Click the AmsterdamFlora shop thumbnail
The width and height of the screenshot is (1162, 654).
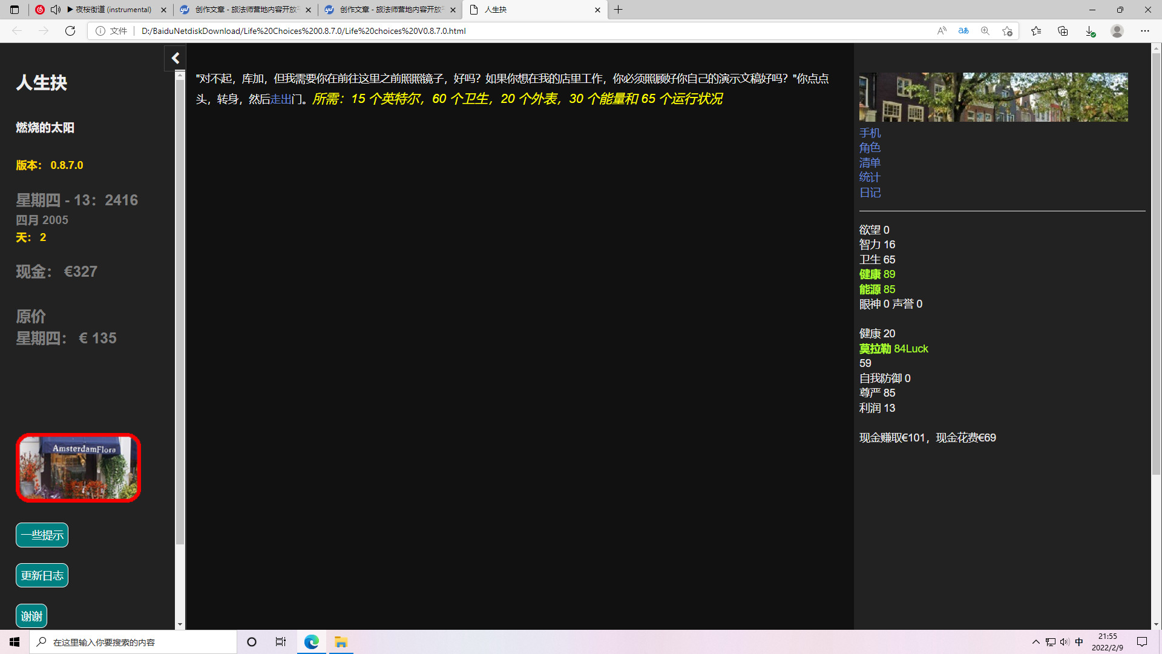click(78, 468)
